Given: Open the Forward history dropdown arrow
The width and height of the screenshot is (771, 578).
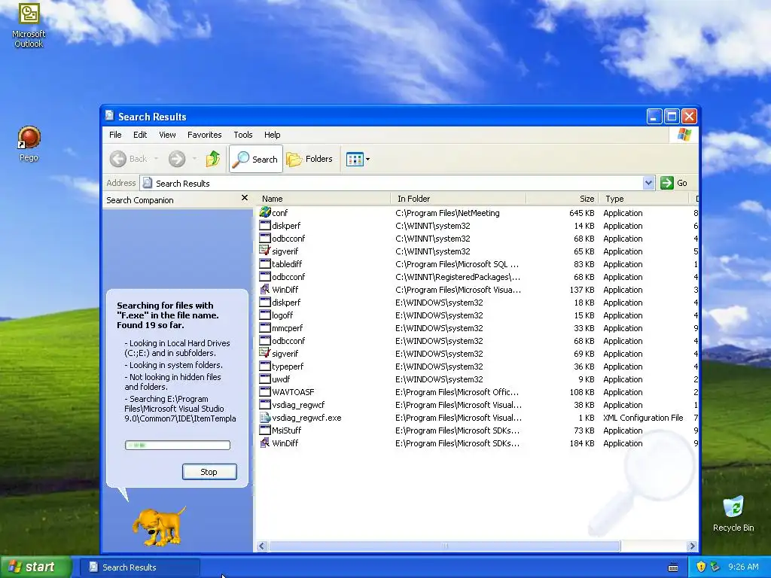Looking at the screenshot, I should [x=194, y=159].
